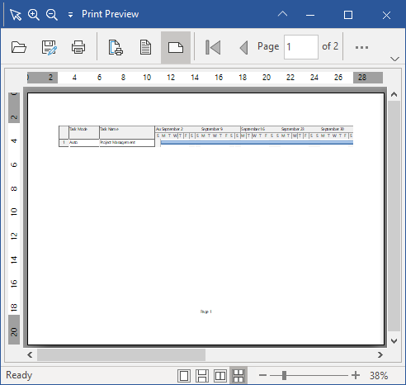Image resolution: width=406 pixels, height=385 pixels.
Task: Select the pointer cursor tool
Action: click(x=16, y=15)
